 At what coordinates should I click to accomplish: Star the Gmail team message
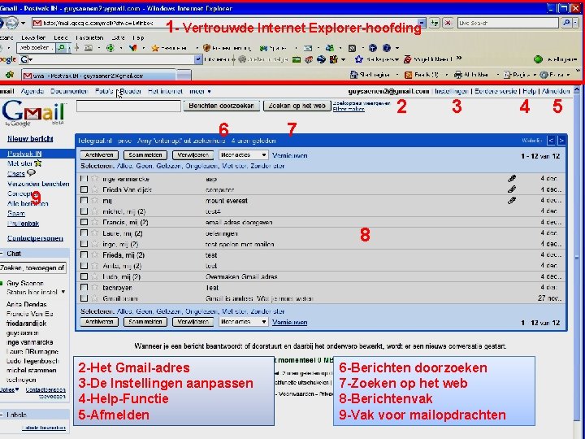[95, 298]
